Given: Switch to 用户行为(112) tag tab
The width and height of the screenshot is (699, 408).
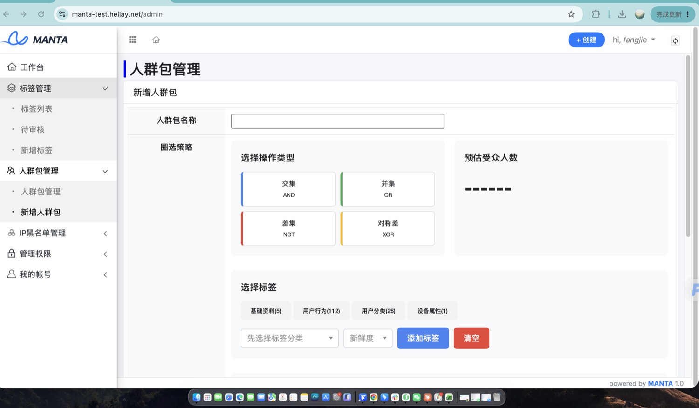Looking at the screenshot, I should (x=321, y=311).
